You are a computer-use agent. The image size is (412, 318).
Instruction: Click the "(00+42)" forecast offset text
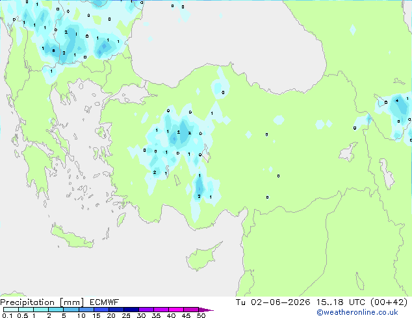389,302
